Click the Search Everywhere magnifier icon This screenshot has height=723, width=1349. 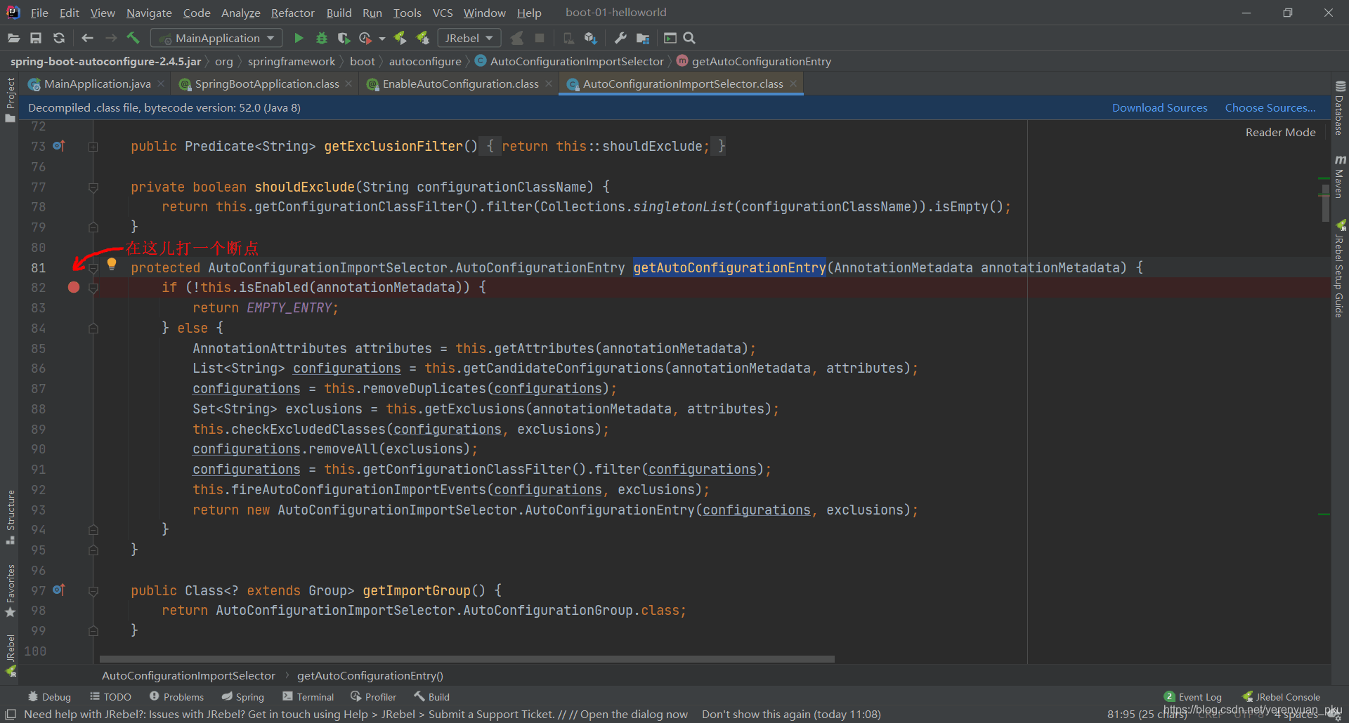pyautogui.click(x=689, y=38)
